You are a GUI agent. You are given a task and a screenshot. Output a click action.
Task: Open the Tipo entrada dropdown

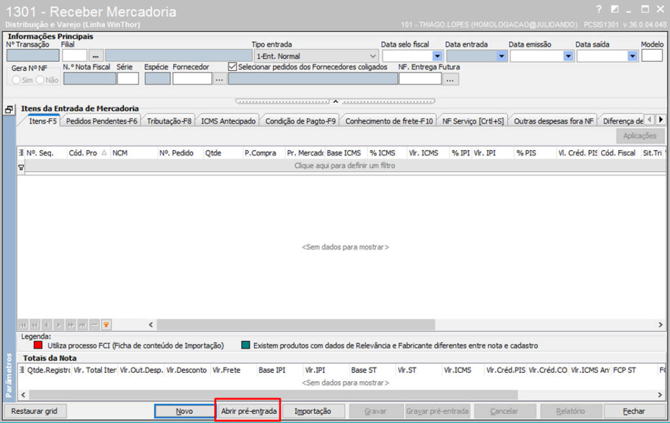374,56
